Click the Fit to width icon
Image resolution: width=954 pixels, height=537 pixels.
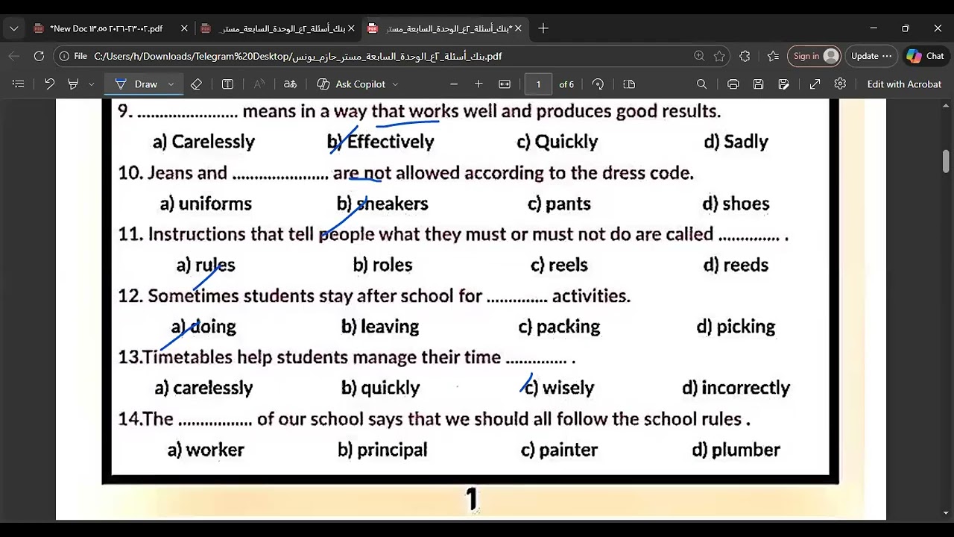[505, 84]
